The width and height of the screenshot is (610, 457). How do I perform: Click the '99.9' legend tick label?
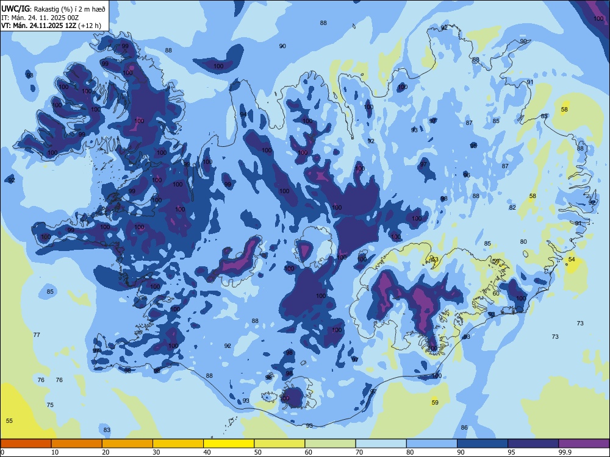pos(564,452)
